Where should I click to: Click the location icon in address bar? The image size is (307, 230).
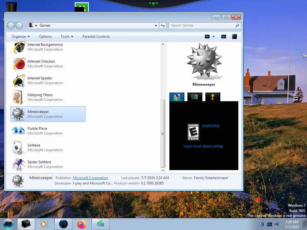pyautogui.click(x=31, y=25)
